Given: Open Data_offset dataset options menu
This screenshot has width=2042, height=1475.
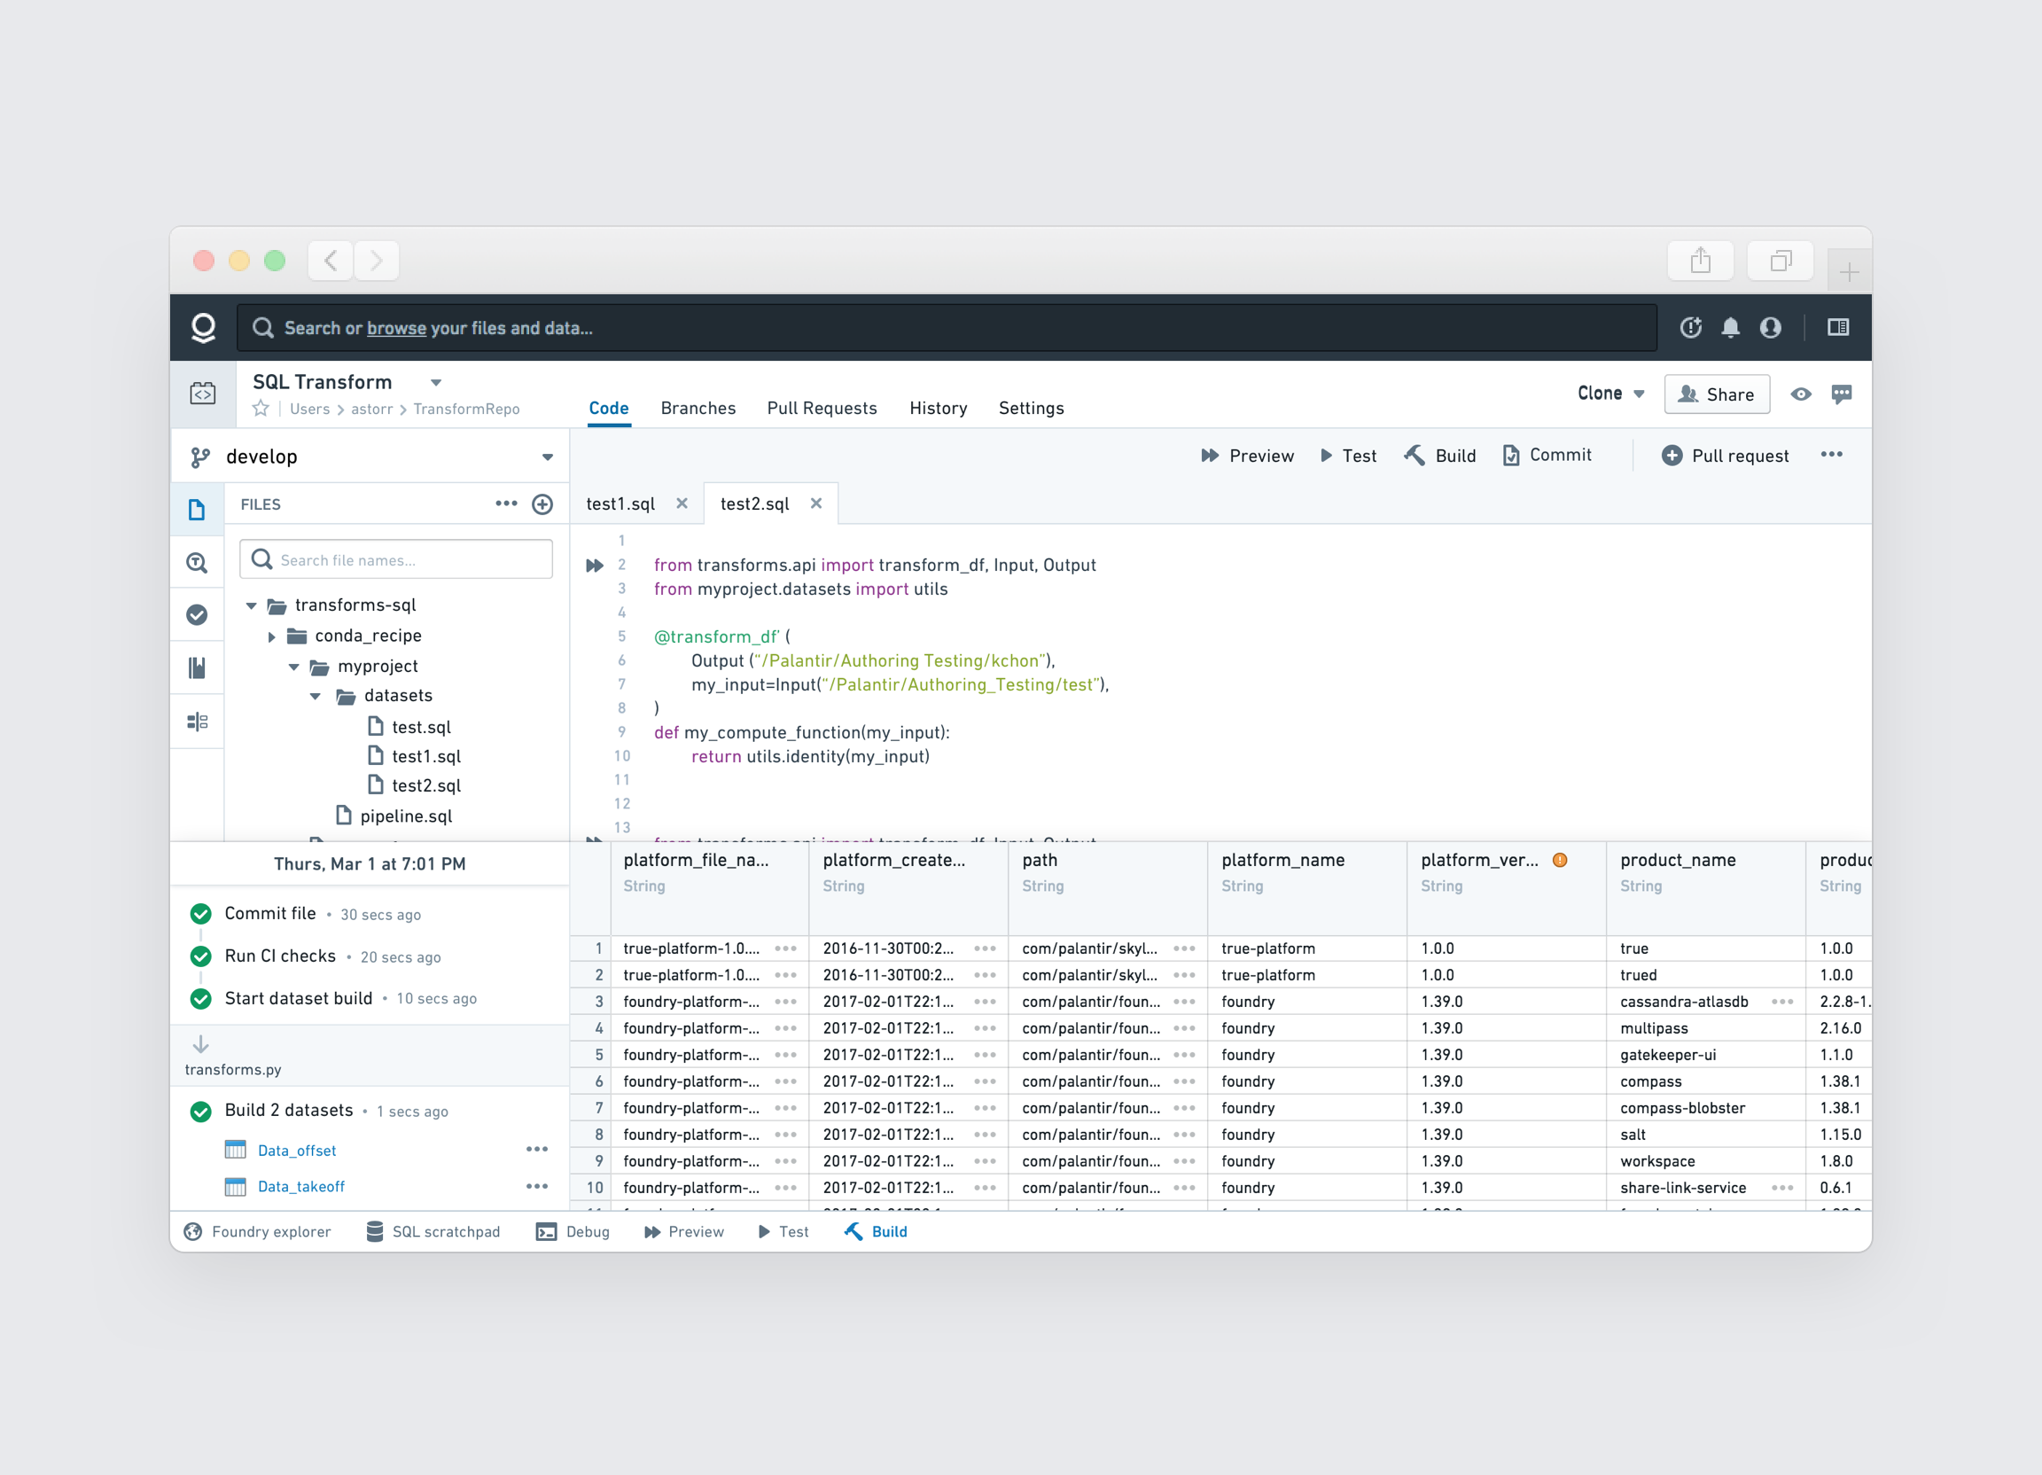Looking at the screenshot, I should pyautogui.click(x=537, y=1149).
